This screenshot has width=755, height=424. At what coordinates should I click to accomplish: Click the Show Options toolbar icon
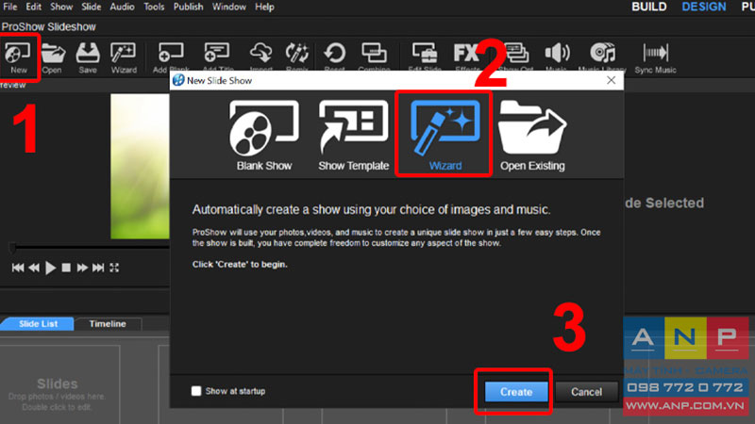point(516,57)
